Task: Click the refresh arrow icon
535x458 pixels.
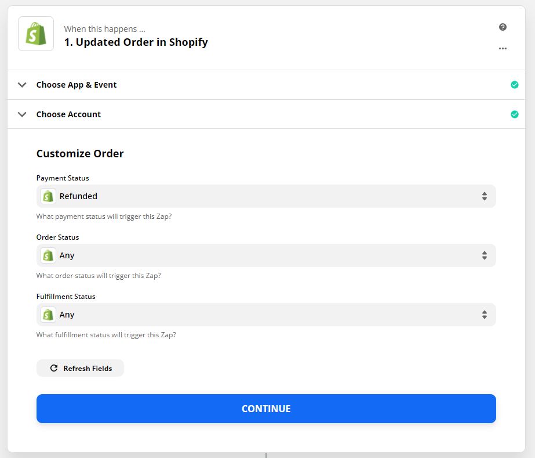Action: click(54, 368)
